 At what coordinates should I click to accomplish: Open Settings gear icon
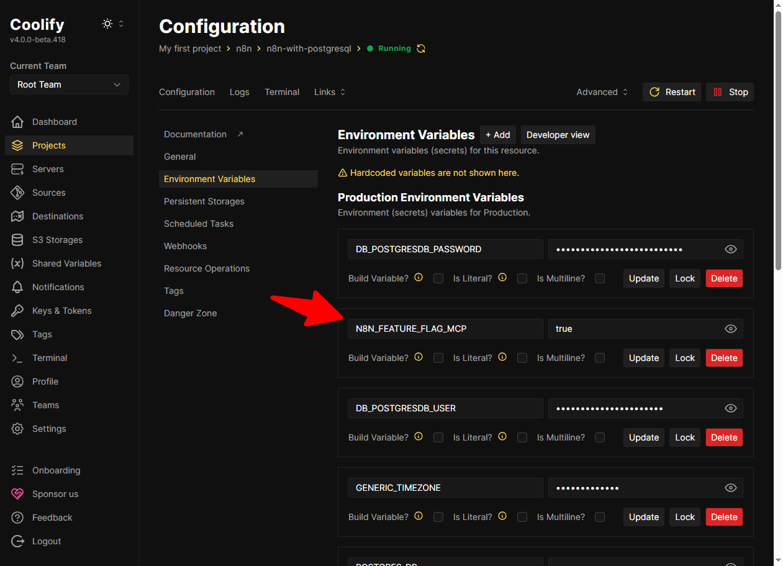tap(17, 429)
